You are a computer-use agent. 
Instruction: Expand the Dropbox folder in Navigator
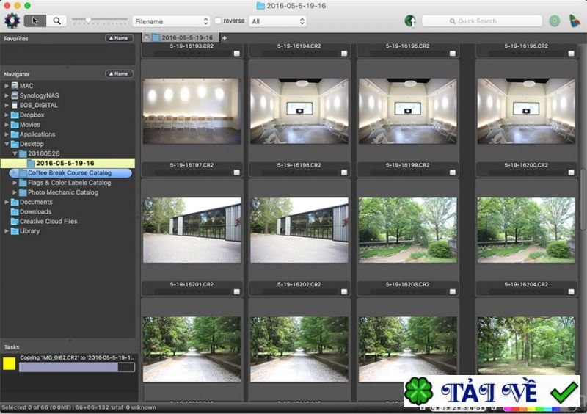(x=7, y=115)
